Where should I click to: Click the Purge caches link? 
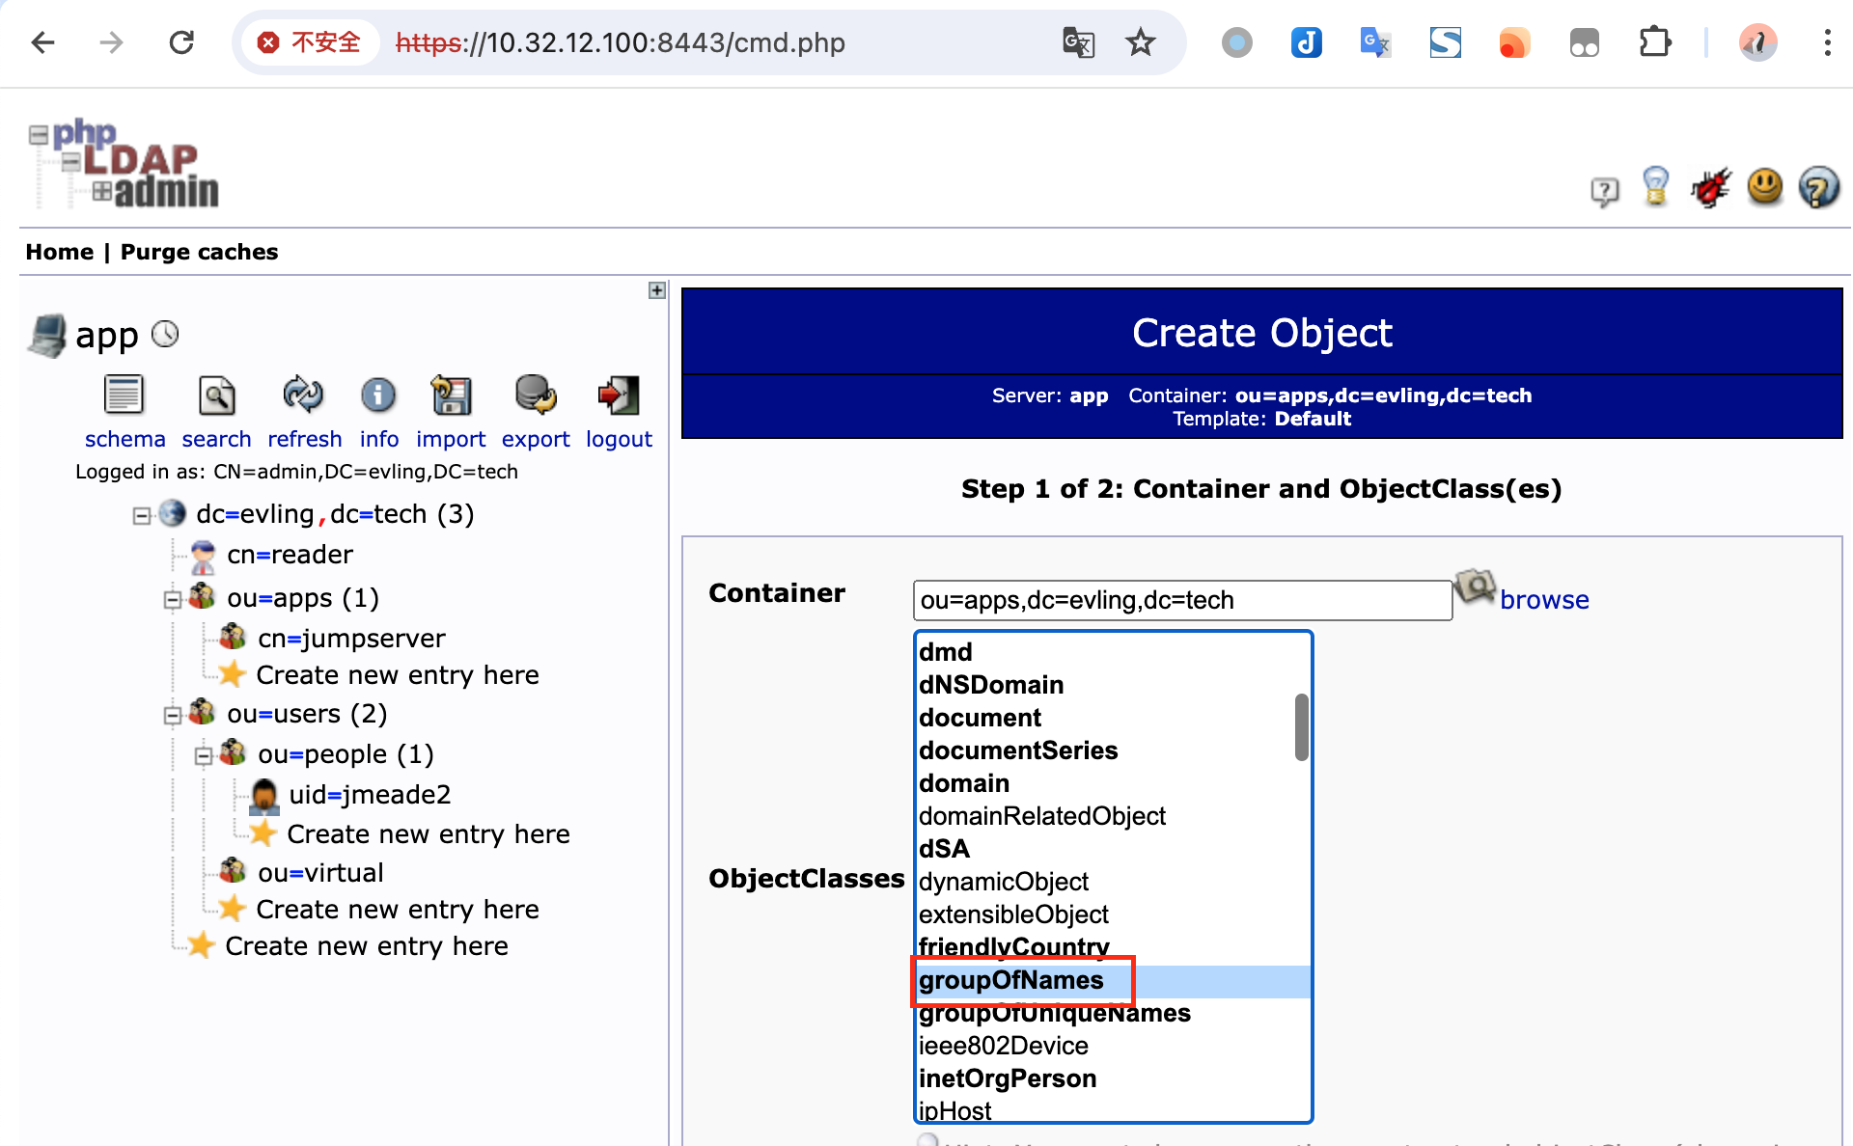pyautogui.click(x=199, y=252)
